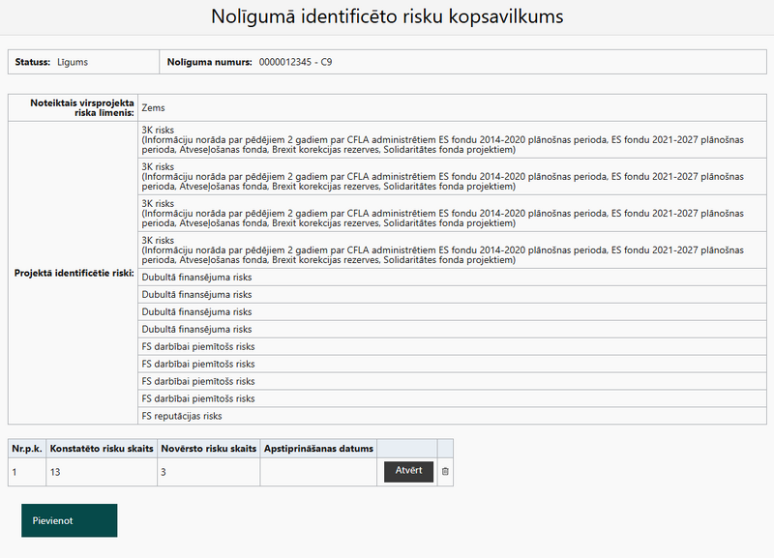Select the page title 'Nolīgumā identificēto risku kopsavilkums'
Screen dimensions: 774x558
(x=387, y=17)
